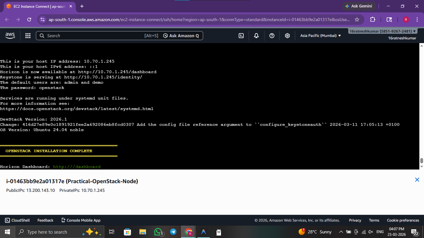Click the instance ID heading i-01463bb9e2a01317e

coord(72,181)
